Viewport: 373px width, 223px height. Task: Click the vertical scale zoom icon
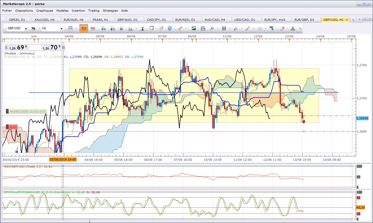131,29
